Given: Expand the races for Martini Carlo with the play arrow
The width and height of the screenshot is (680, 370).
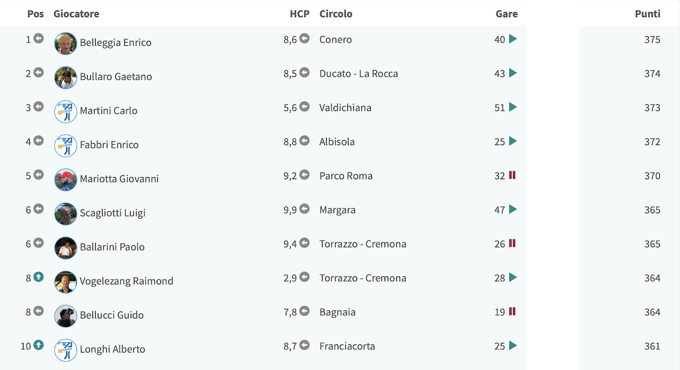Looking at the screenshot, I should (x=513, y=107).
